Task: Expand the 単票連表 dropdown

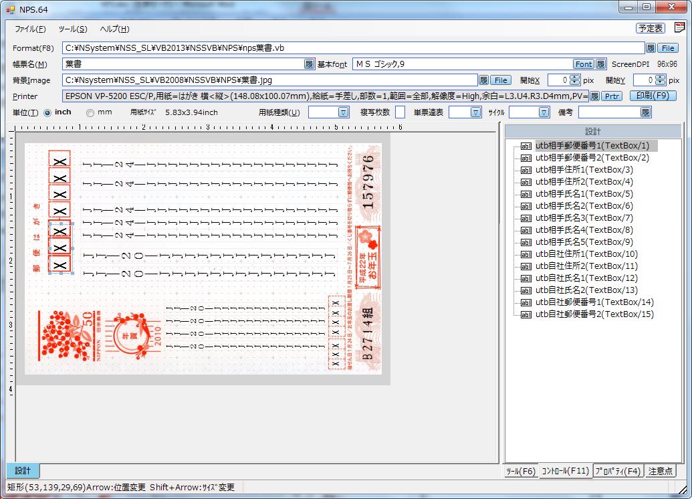Action: tap(475, 112)
